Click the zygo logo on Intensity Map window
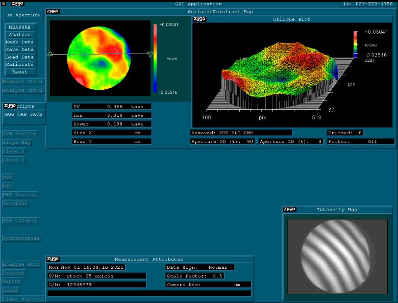Viewport: 398px width, 303px height. [x=289, y=209]
